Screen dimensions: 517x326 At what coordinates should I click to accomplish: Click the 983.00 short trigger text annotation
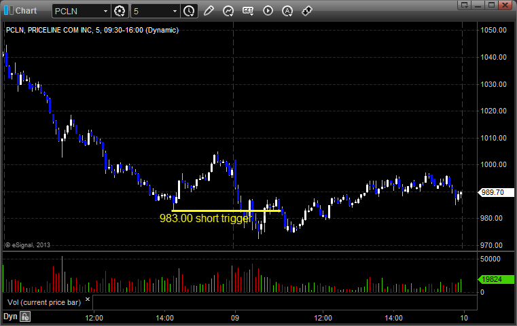pyautogui.click(x=206, y=218)
